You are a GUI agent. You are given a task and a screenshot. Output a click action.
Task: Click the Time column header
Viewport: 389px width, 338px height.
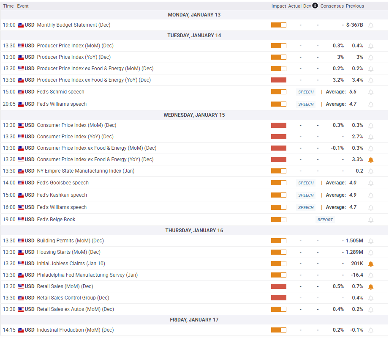point(8,6)
